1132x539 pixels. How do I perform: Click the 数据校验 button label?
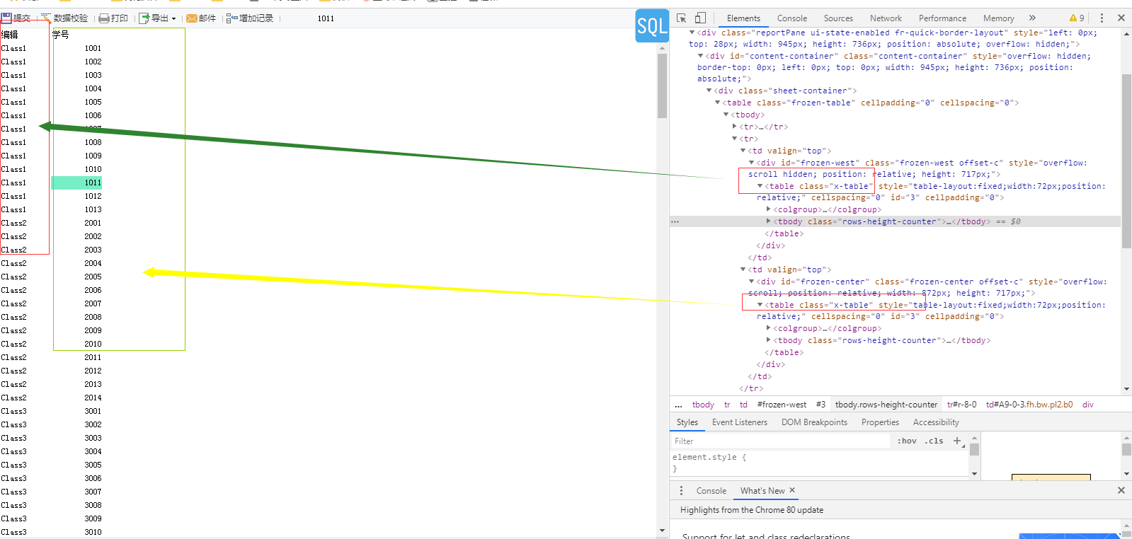71,18
